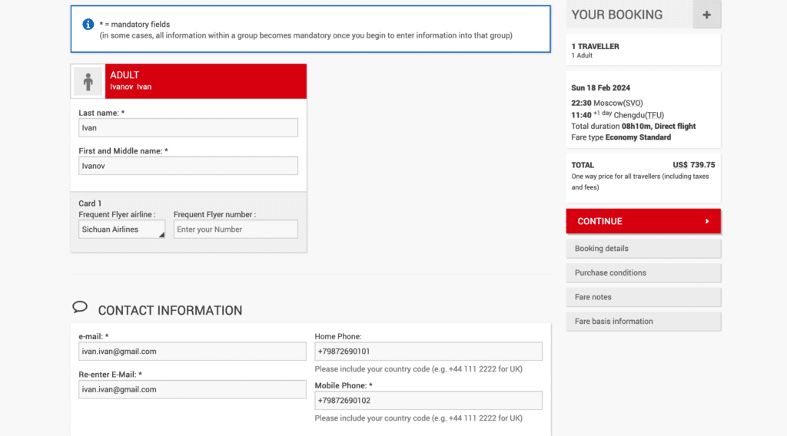Click the Moscow(SVO) departure text
This screenshot has width=787, height=436.
(x=618, y=103)
